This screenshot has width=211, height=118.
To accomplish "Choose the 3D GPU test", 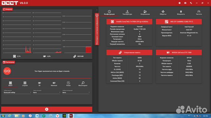I will pyautogui.click(x=40, y=84).
